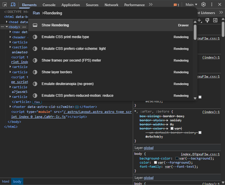
Task: Toggle the device toolbar icon
Action: tap(13, 5)
